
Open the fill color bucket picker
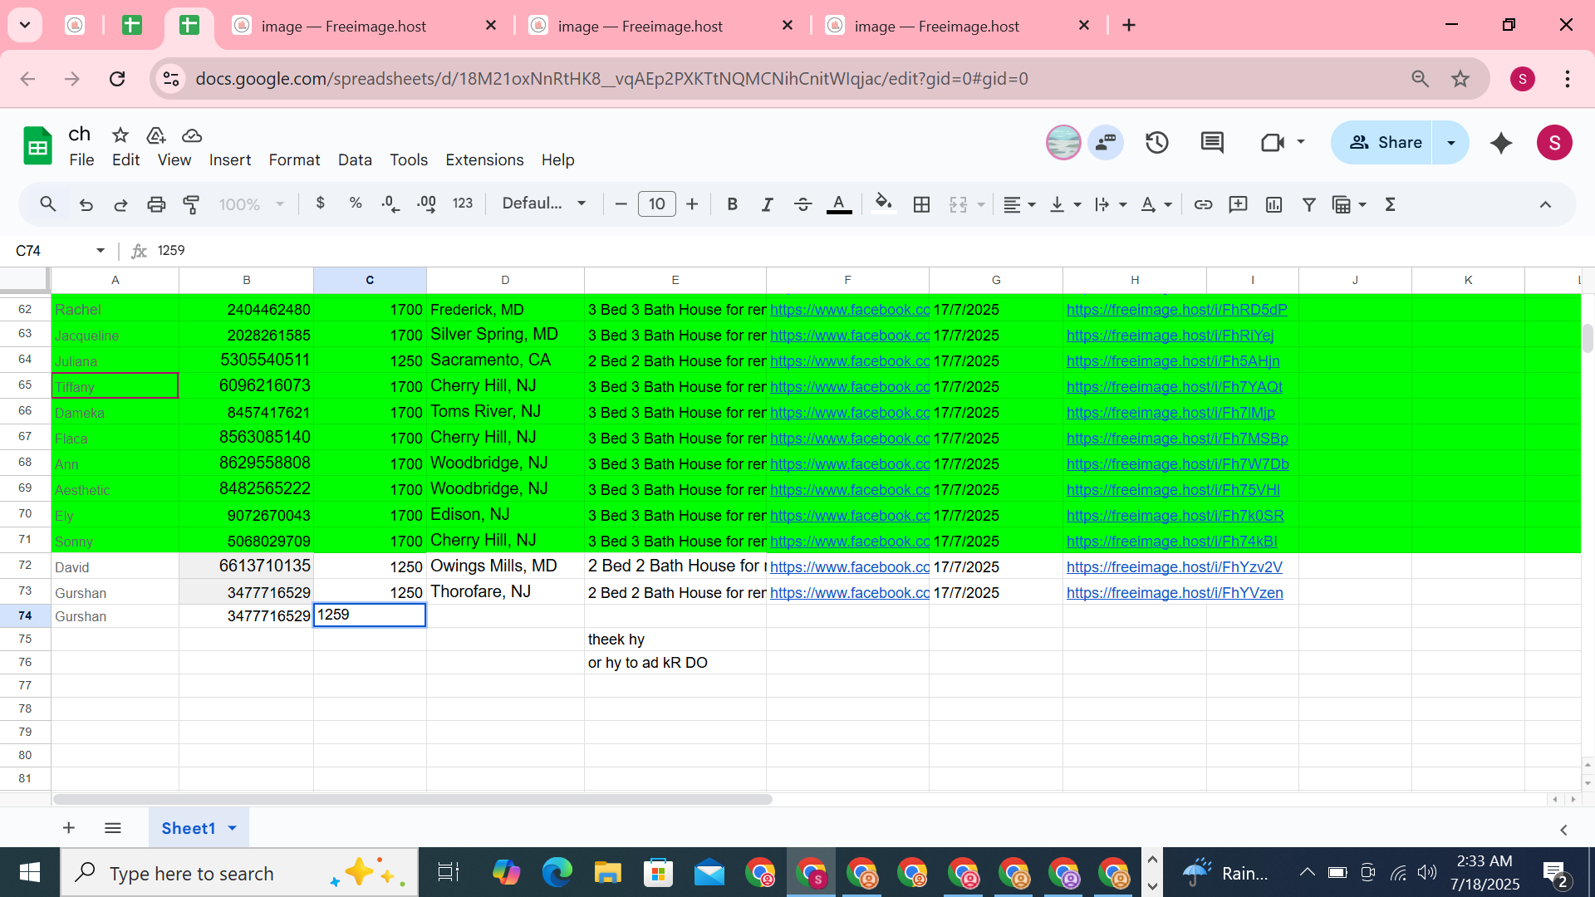point(883,204)
